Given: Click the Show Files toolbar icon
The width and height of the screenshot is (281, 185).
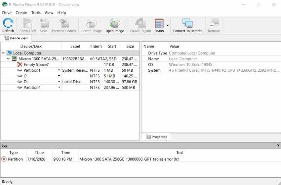Looking at the screenshot, I should click(x=27, y=23).
